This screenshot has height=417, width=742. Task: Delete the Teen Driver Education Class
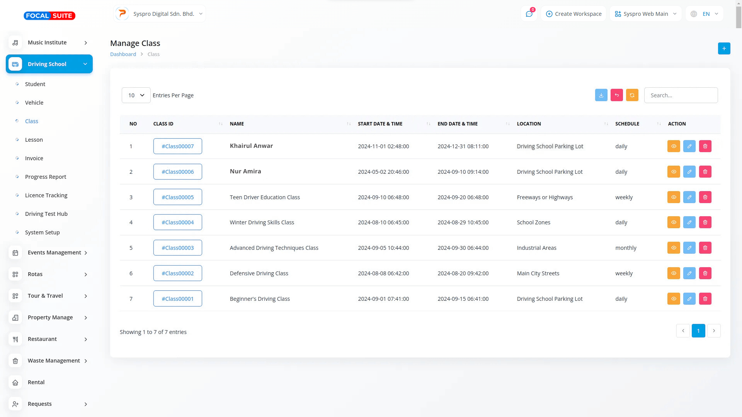[x=705, y=197]
